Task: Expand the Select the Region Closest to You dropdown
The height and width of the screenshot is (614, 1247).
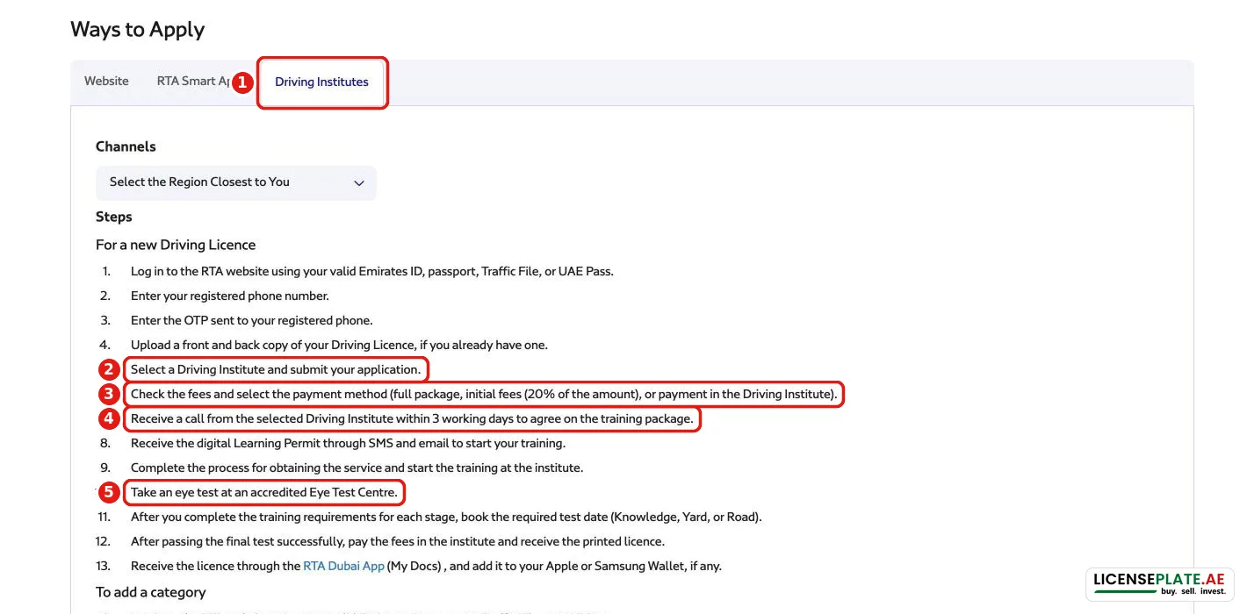Action: 236,182
